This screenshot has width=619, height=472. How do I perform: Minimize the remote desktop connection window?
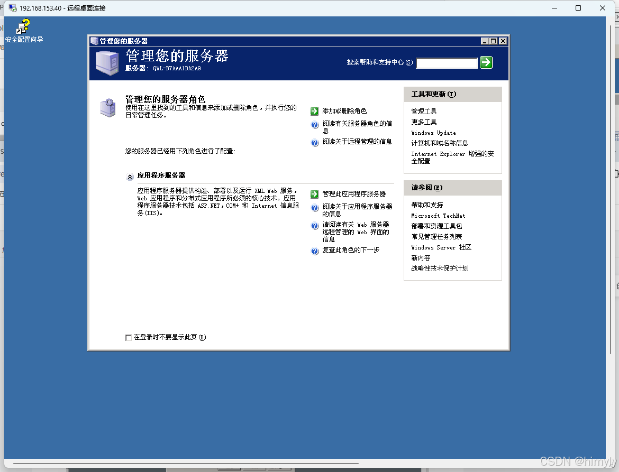(x=554, y=8)
